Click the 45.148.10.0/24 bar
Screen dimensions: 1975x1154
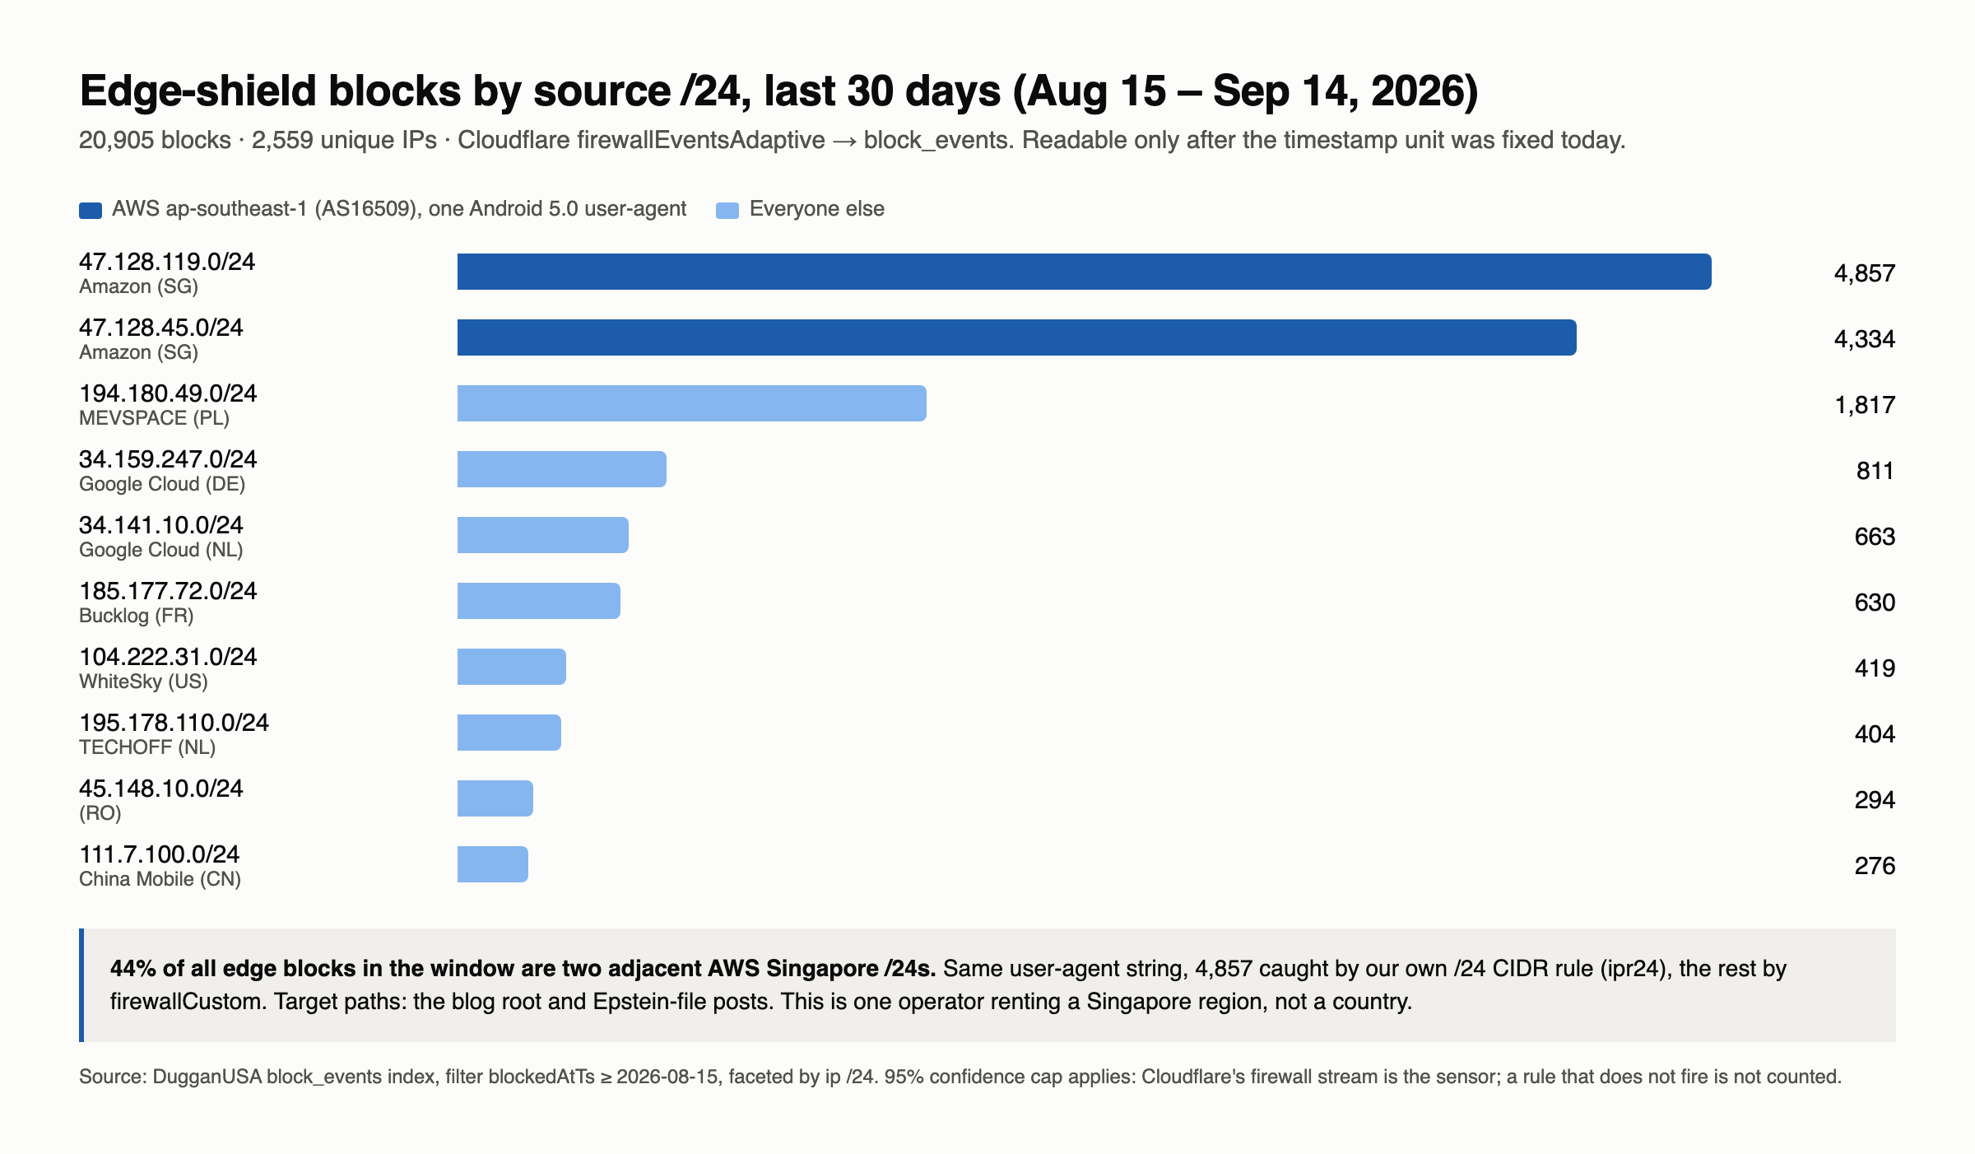tap(495, 798)
